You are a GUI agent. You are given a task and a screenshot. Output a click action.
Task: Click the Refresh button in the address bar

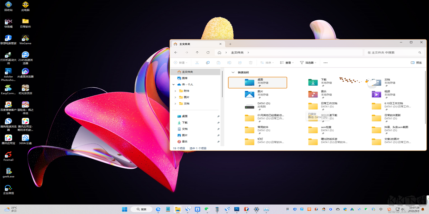(208, 52)
